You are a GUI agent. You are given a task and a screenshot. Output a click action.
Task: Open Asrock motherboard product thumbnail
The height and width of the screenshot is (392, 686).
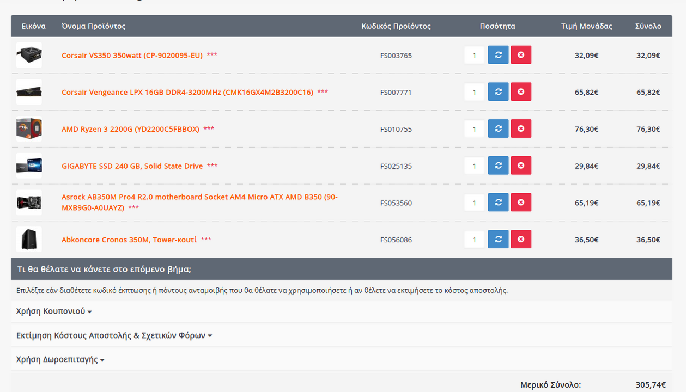pos(29,203)
